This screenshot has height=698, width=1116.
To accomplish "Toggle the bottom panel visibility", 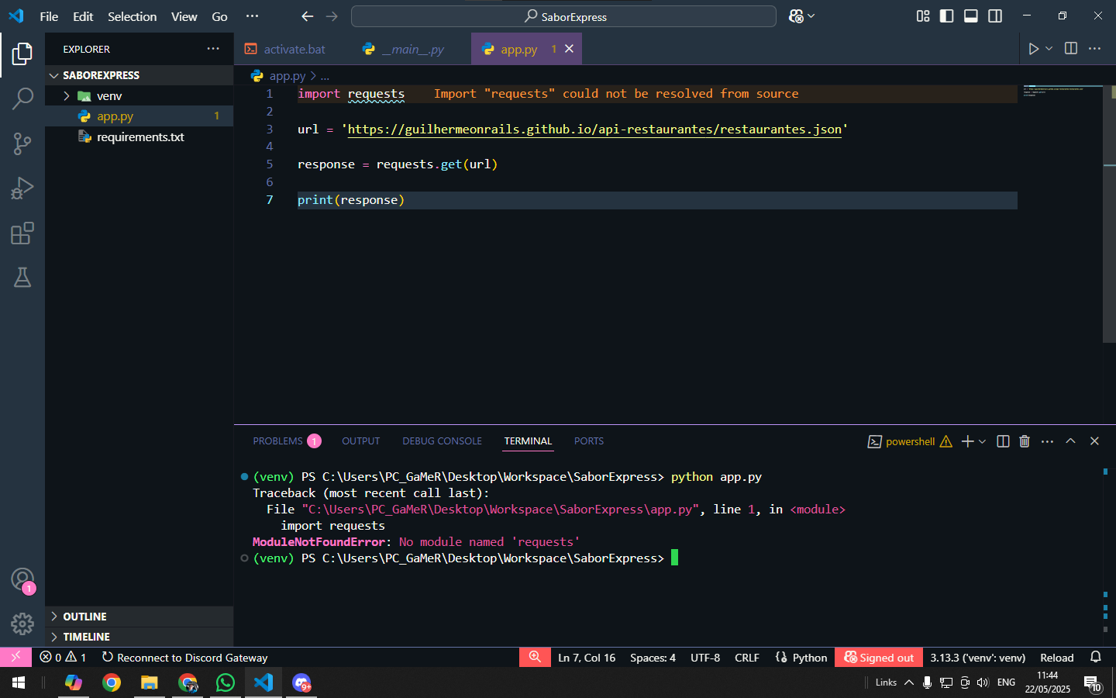I will pos(971,16).
